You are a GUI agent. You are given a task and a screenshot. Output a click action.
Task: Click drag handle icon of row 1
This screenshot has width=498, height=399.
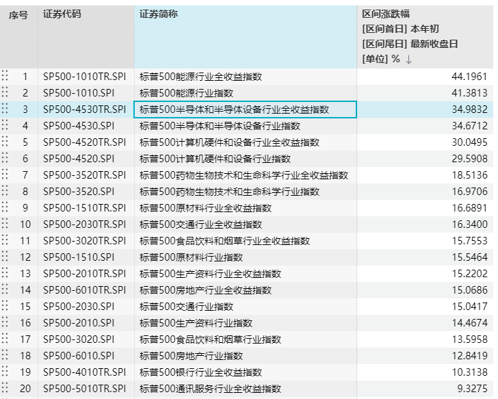pyautogui.click(x=5, y=76)
